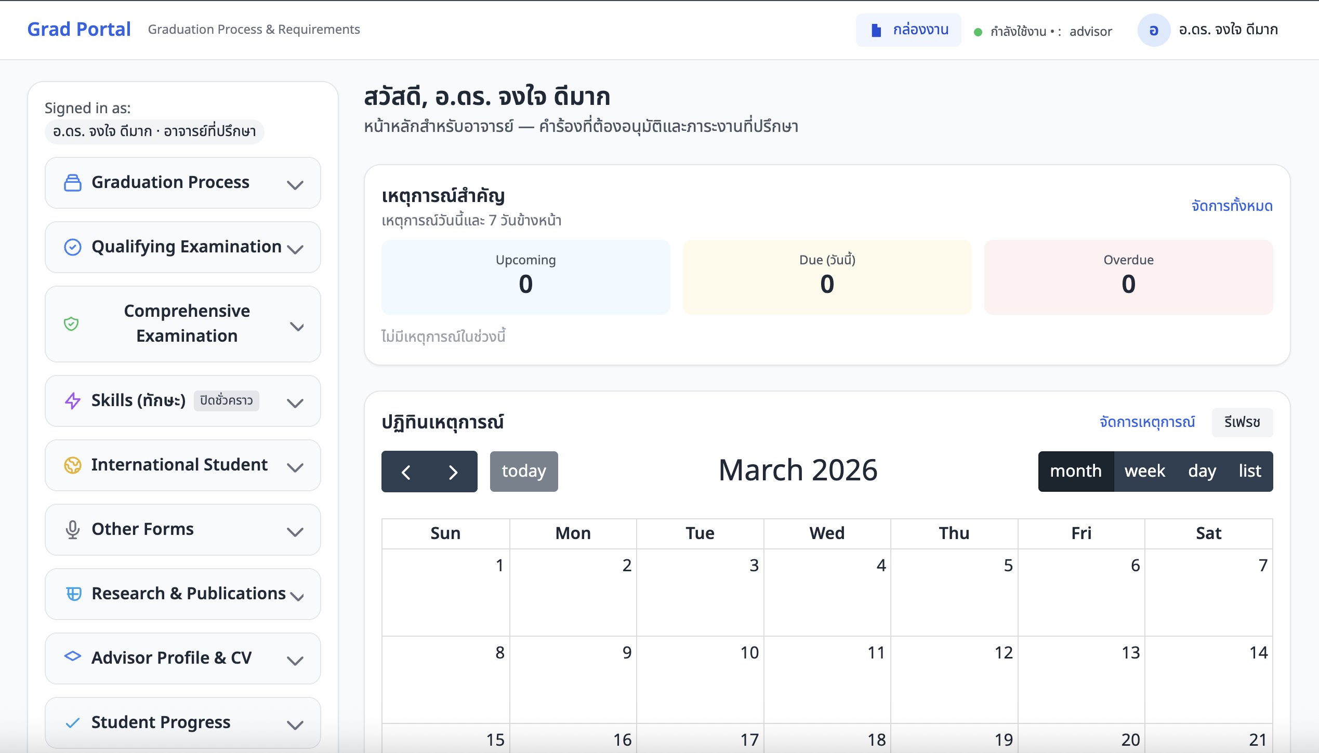Select the Research & Publications icon
The height and width of the screenshot is (753, 1319).
tap(72, 594)
